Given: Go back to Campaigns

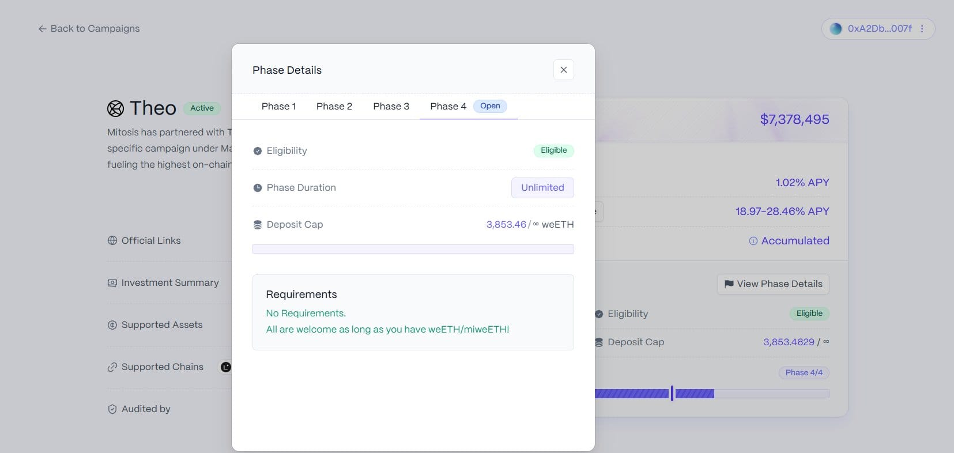Looking at the screenshot, I should [89, 28].
